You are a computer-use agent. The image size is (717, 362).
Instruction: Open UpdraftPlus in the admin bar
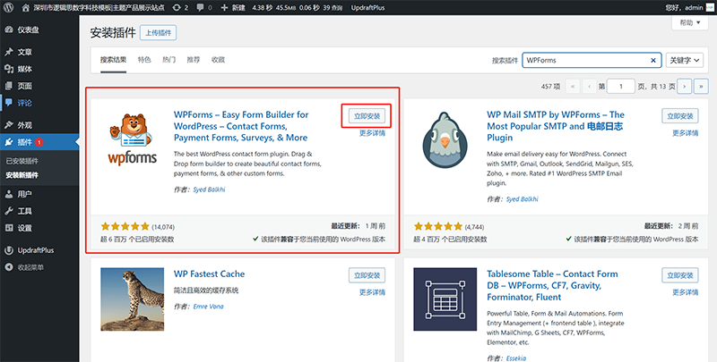tap(367, 8)
